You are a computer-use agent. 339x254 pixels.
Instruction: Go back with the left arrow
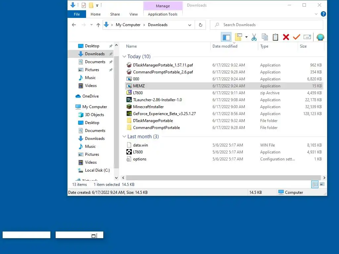tap(74, 25)
